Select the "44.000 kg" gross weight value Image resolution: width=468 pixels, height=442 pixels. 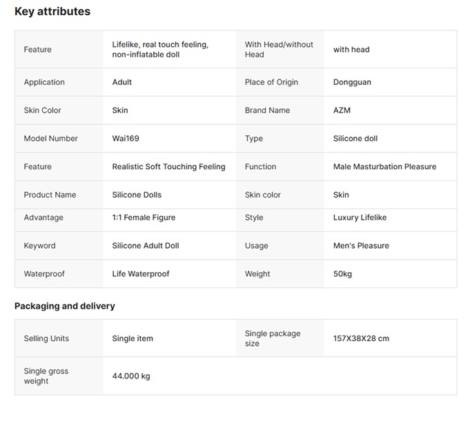[x=131, y=376]
